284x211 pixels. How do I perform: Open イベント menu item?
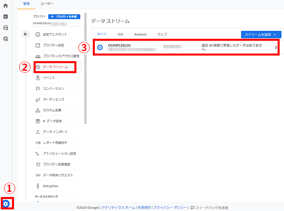pyautogui.click(x=58, y=78)
